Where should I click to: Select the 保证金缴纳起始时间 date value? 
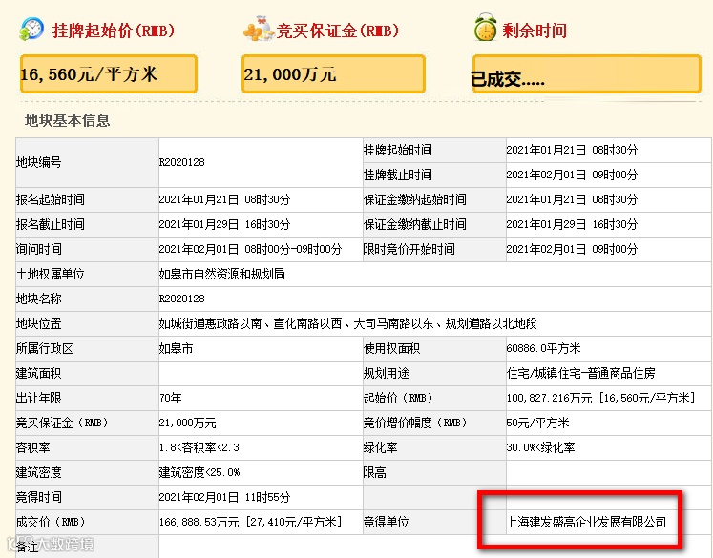(x=572, y=199)
